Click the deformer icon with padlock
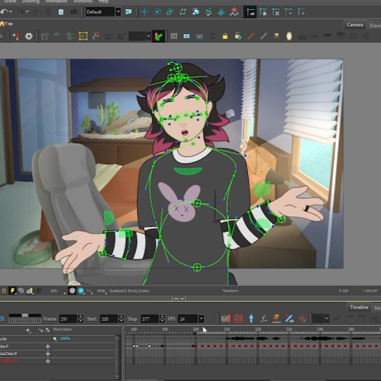This screenshot has width=381, height=381. pyautogui.click(x=263, y=11)
